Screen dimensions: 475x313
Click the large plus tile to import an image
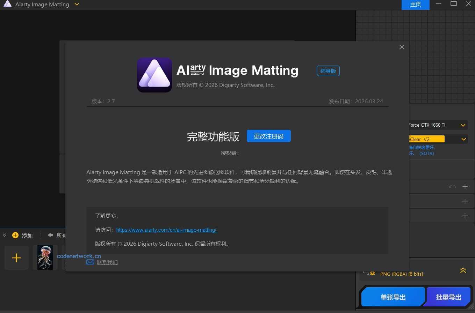16,258
